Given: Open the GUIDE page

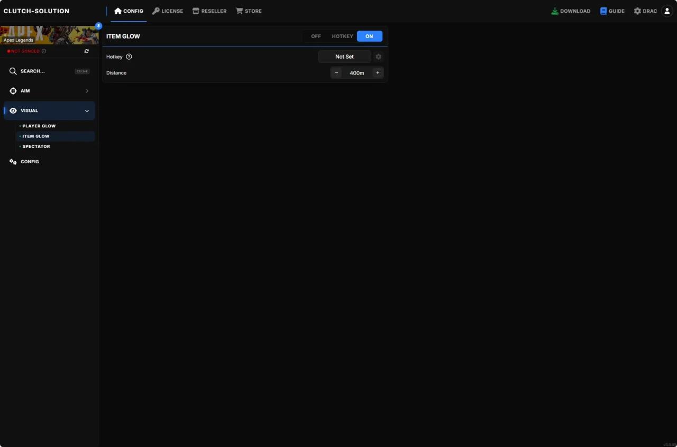Looking at the screenshot, I should point(612,11).
